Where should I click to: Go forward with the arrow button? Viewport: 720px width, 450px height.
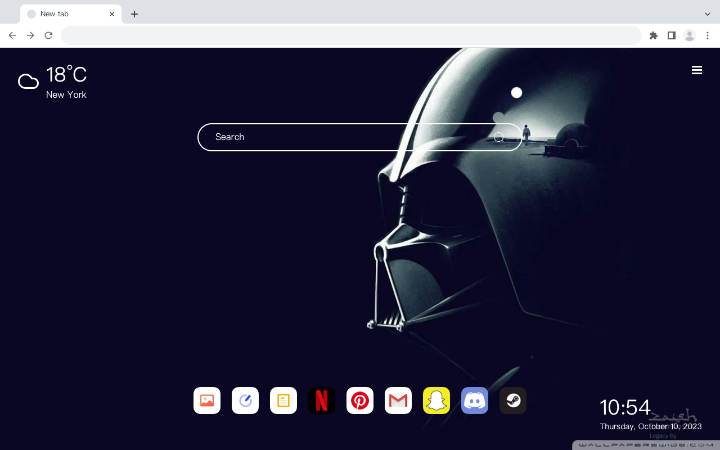coord(30,35)
